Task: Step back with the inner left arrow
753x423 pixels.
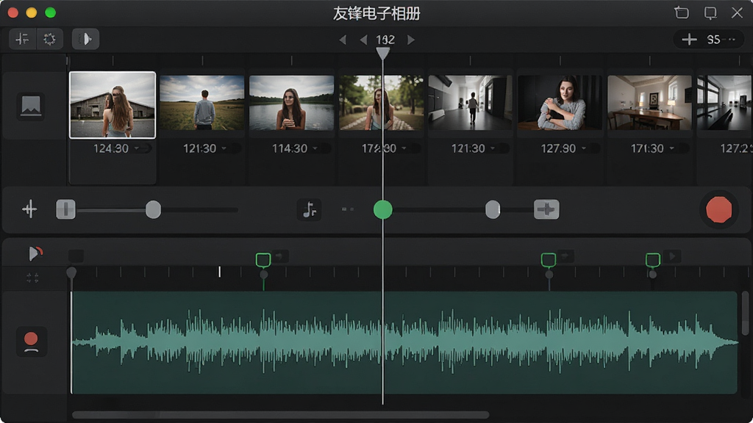Action: pyautogui.click(x=363, y=40)
